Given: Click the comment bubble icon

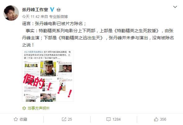Looking at the screenshot, I should pyautogui.click(x=109, y=119).
